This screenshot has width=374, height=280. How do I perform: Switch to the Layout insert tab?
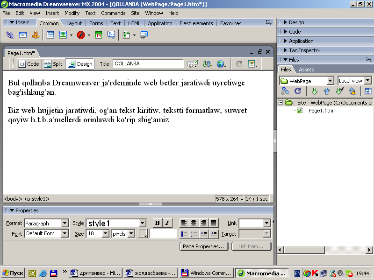click(74, 23)
